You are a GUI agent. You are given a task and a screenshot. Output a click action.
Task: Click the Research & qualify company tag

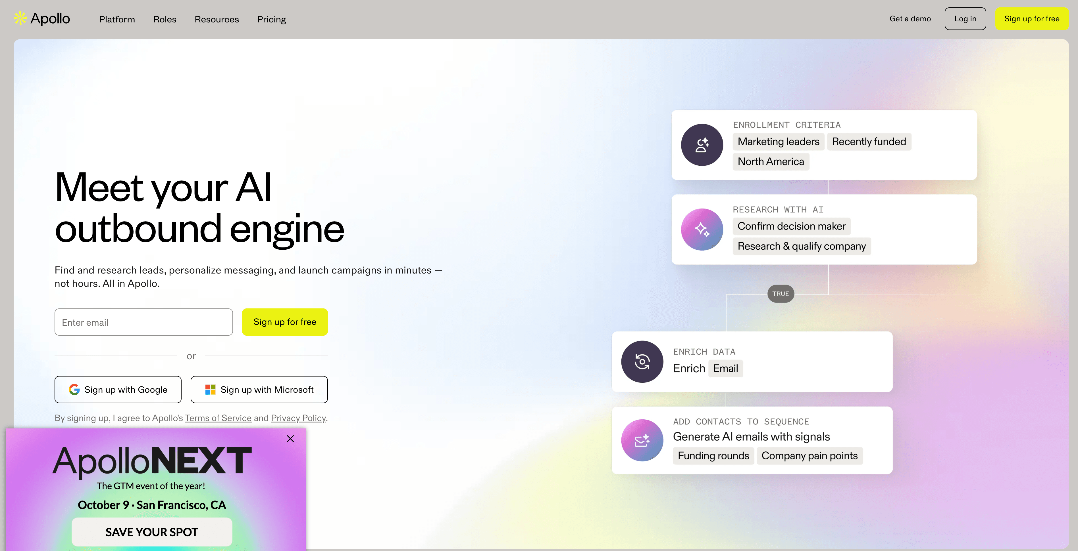(x=801, y=246)
